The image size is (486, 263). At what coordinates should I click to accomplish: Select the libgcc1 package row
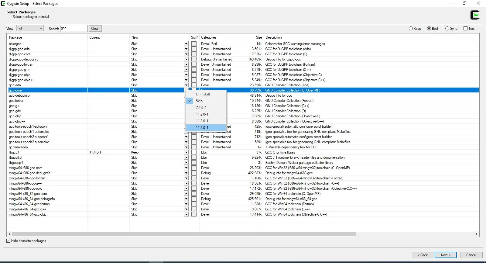pos(243,152)
